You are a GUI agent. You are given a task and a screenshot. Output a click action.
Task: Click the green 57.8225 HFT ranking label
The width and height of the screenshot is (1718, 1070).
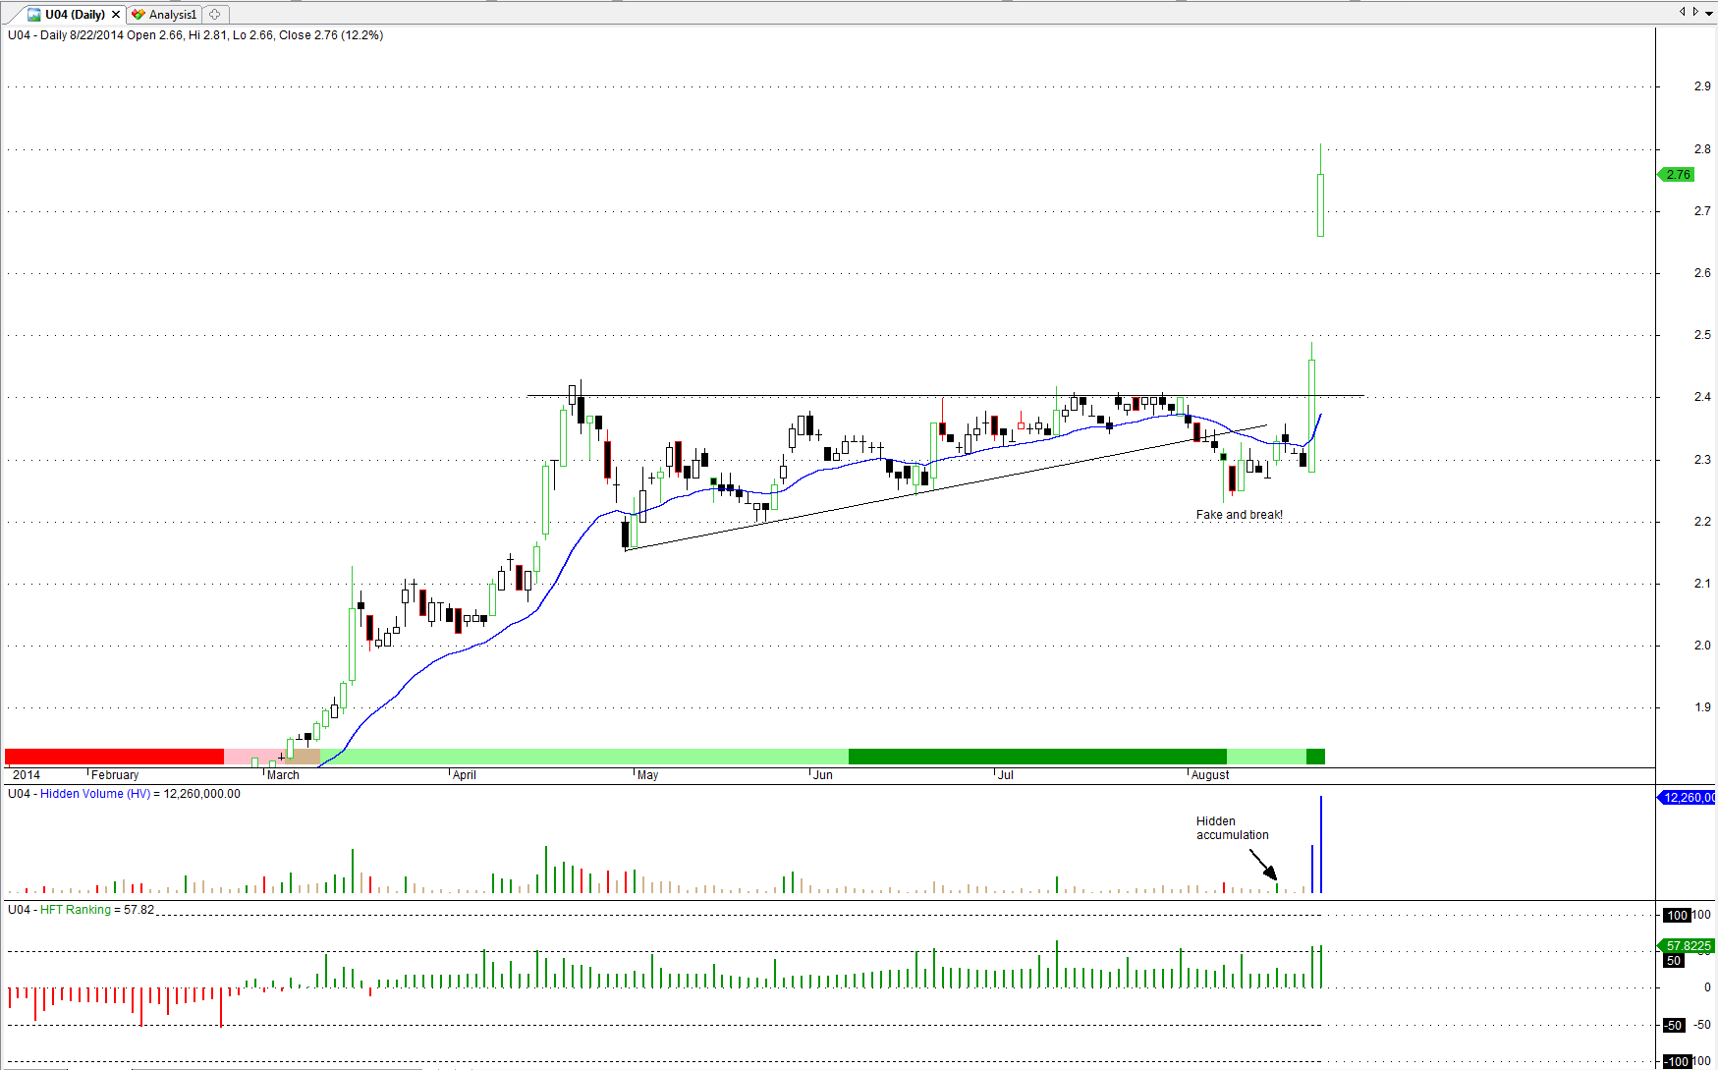click(1687, 945)
